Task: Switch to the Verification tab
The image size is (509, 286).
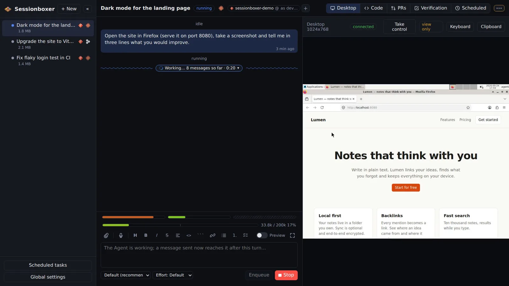Action: point(431,8)
